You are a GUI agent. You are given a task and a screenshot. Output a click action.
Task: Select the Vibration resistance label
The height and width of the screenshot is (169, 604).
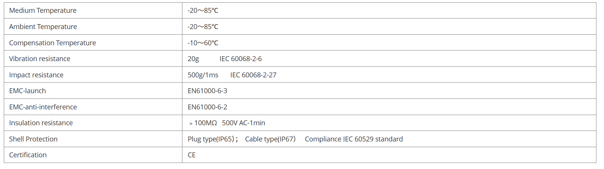coord(40,59)
